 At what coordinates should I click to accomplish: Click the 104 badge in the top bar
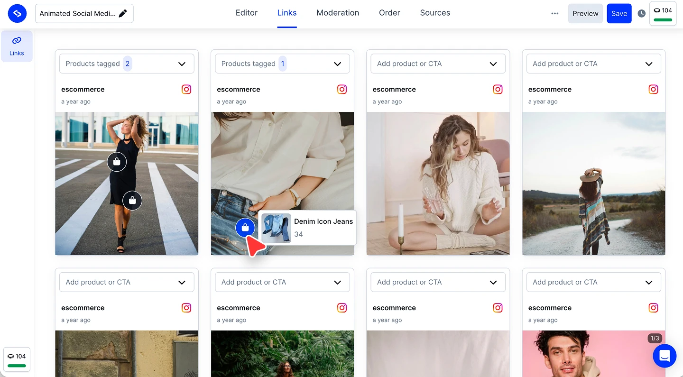point(663,13)
